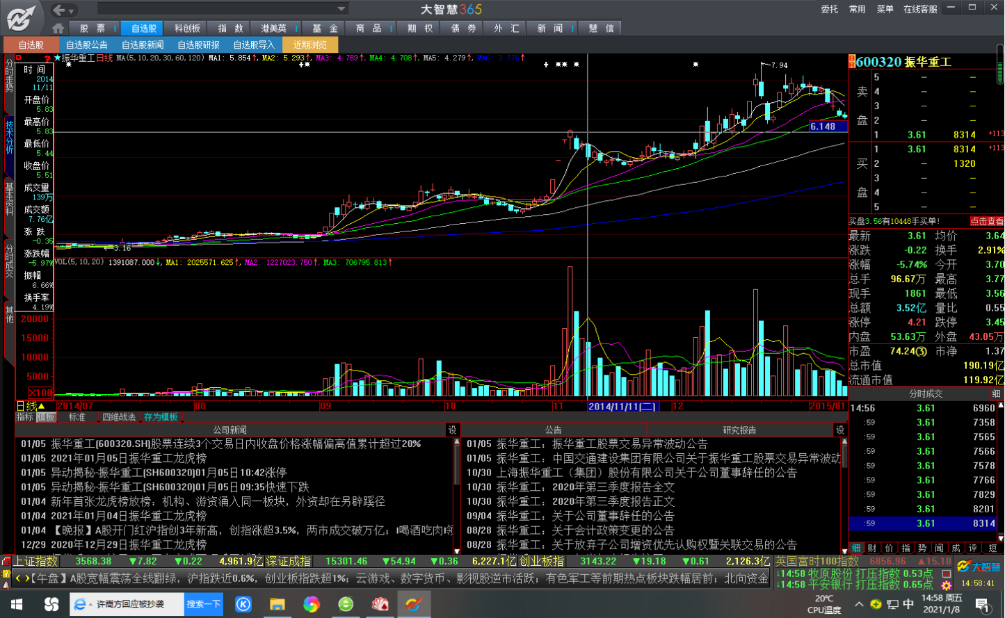The image size is (1005, 618).
Task: Select the 指标 toggle below the chart
Action: pyautogui.click(x=25, y=417)
